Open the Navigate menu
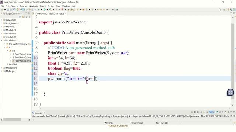The width and height of the screenshot is (236, 132). 34,6
